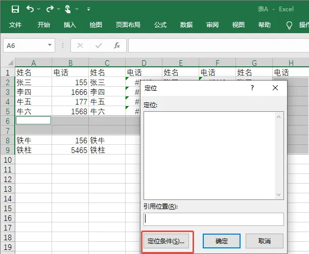Switch to the 审阅 ribbon tab
Image resolution: width=309 pixels, height=254 pixels.
pos(212,25)
